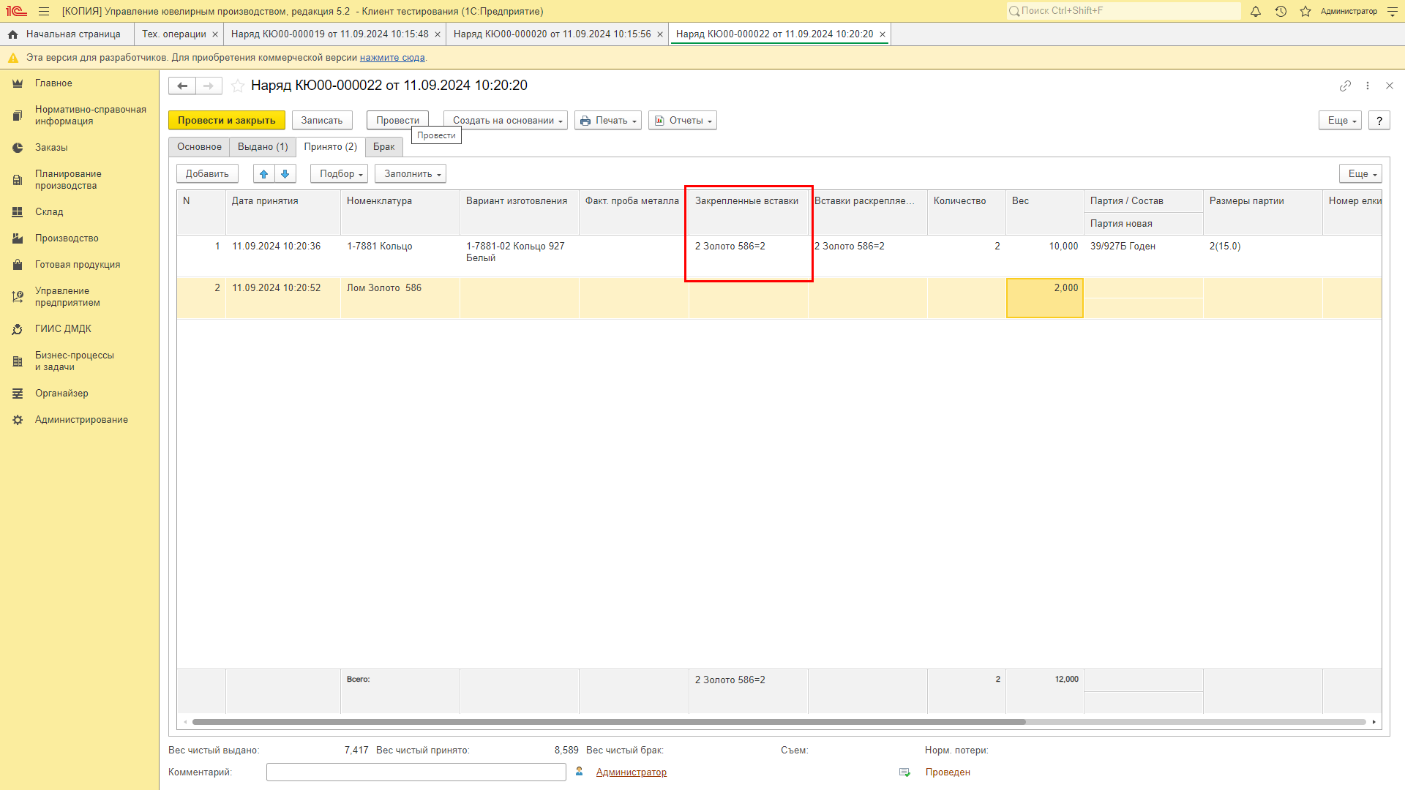This screenshot has height=790, width=1405.
Task: Switch to Выдано (1) tab
Action: (263, 147)
